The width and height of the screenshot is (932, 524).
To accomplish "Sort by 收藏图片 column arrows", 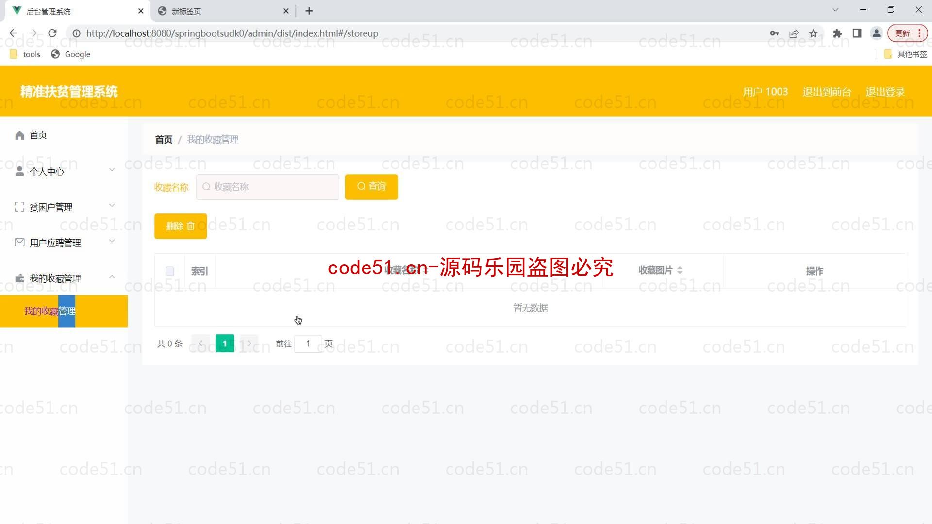I will (680, 271).
